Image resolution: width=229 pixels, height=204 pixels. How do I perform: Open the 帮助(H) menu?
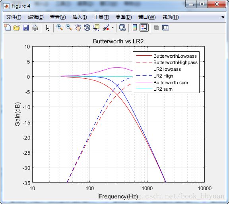point(171,17)
